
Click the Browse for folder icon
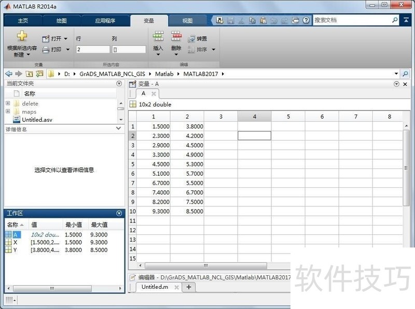tap(39, 74)
